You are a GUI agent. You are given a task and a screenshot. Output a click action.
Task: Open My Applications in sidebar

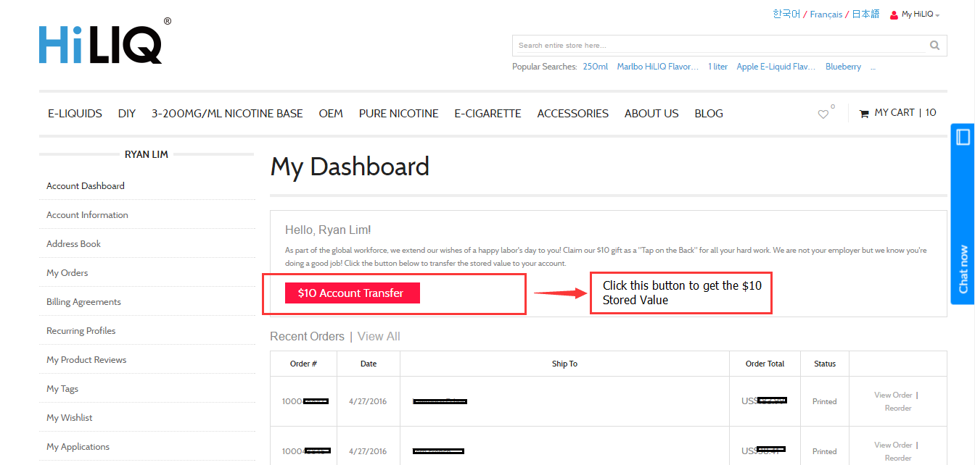pos(78,447)
